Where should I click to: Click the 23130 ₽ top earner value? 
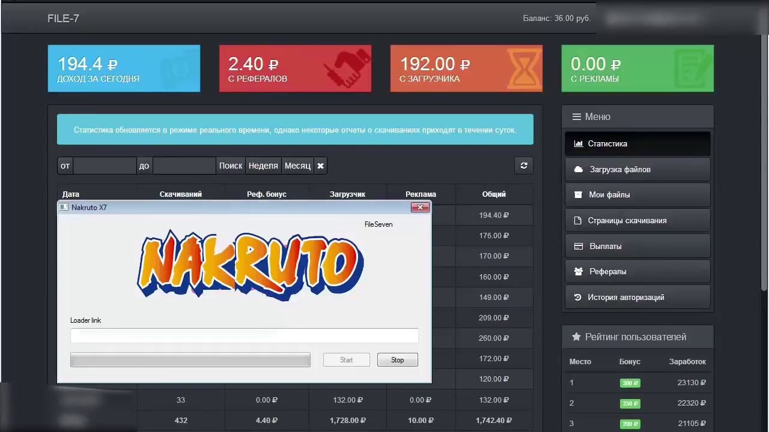691,383
